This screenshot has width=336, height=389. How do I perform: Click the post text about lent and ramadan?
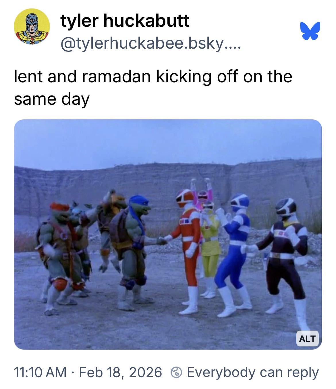tap(153, 87)
